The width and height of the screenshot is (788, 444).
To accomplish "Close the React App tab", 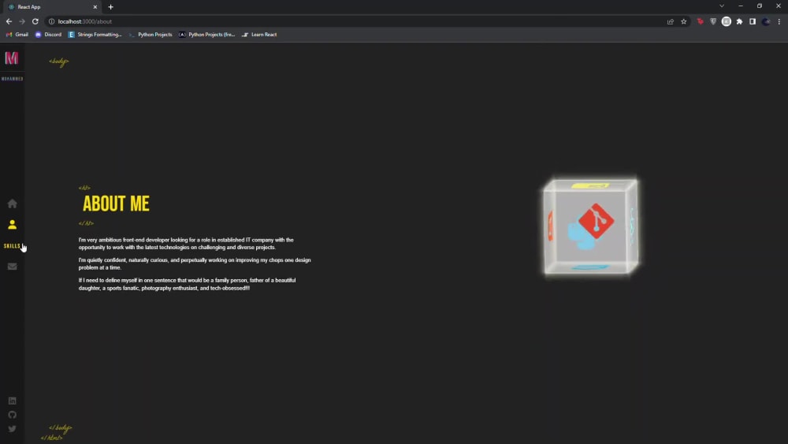I will (x=95, y=7).
